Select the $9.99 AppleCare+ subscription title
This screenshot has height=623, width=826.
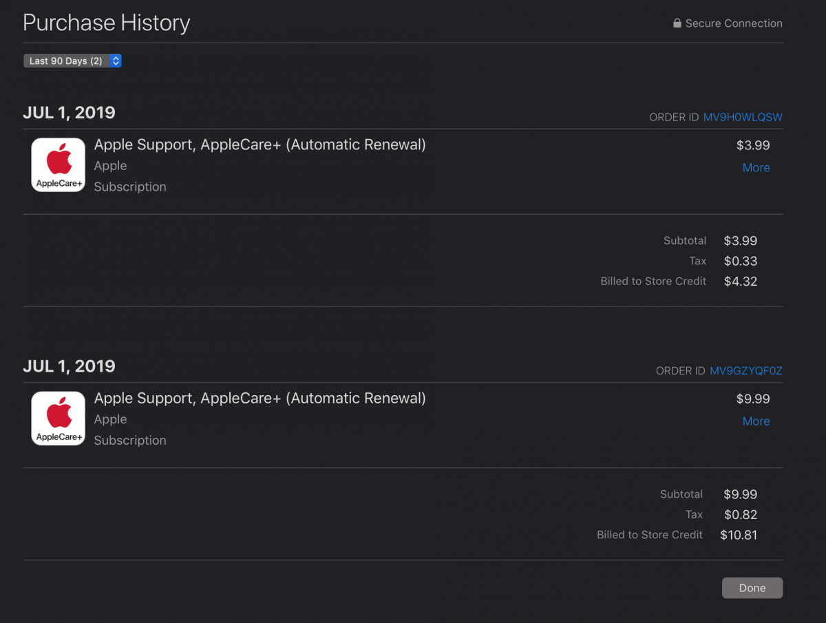point(260,399)
